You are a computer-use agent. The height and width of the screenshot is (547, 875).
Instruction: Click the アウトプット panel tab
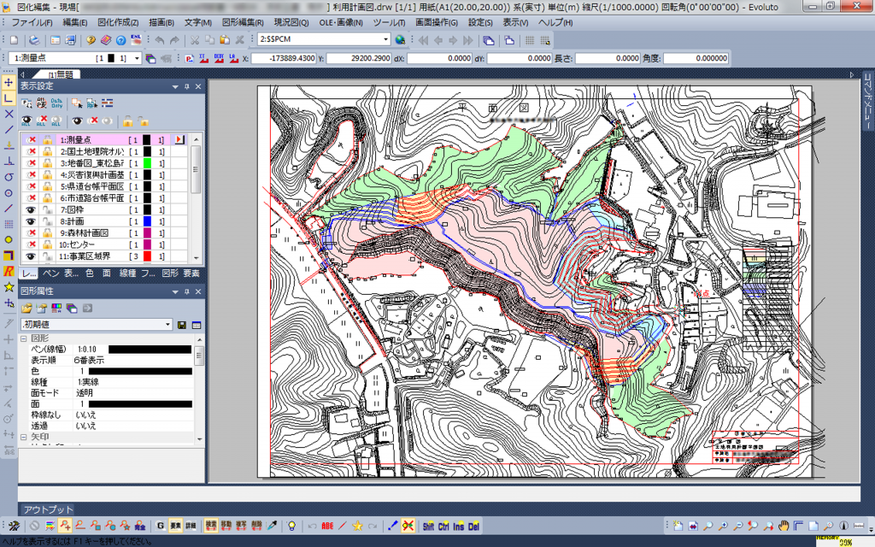[48, 509]
